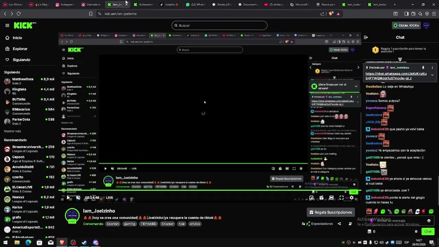Open ParkerDota channel in sidebar

[29, 121]
